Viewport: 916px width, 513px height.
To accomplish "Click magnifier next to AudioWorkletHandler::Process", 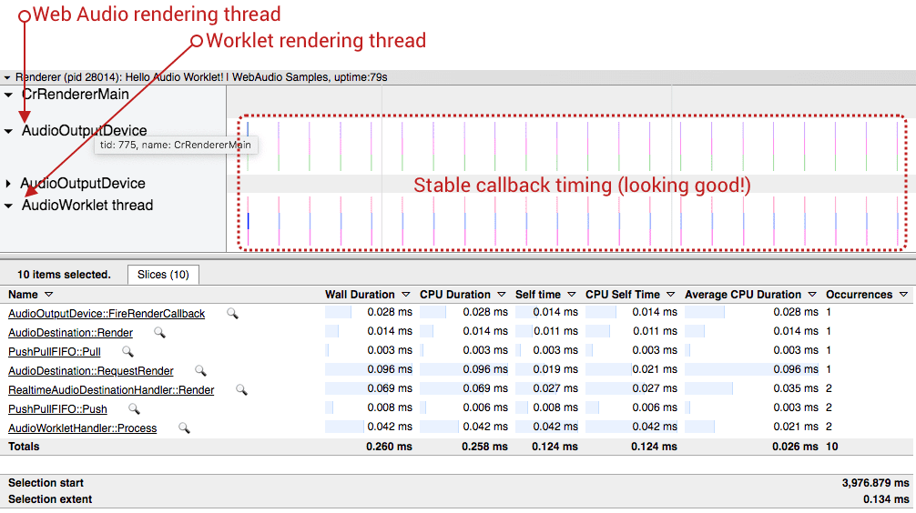I will (x=184, y=427).
